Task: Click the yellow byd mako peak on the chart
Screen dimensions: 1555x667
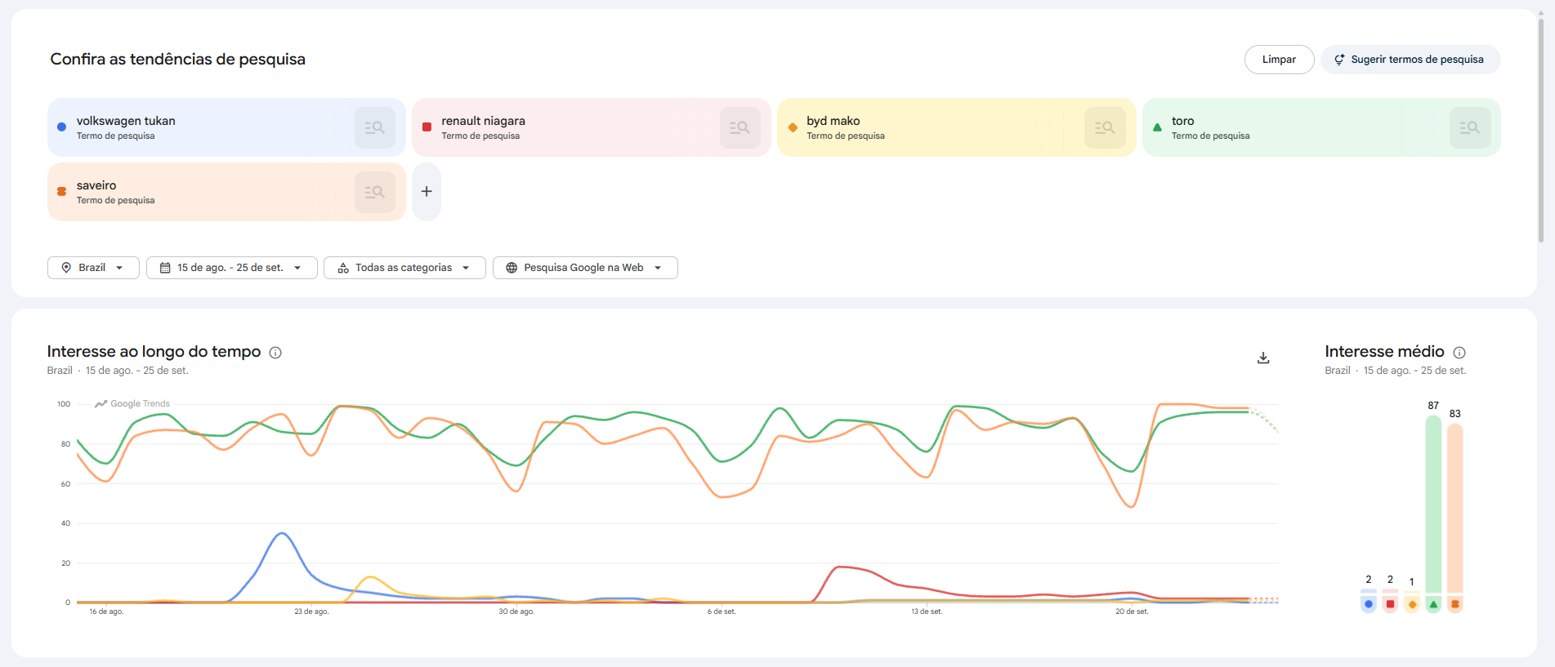Action: pyautogui.click(x=370, y=577)
